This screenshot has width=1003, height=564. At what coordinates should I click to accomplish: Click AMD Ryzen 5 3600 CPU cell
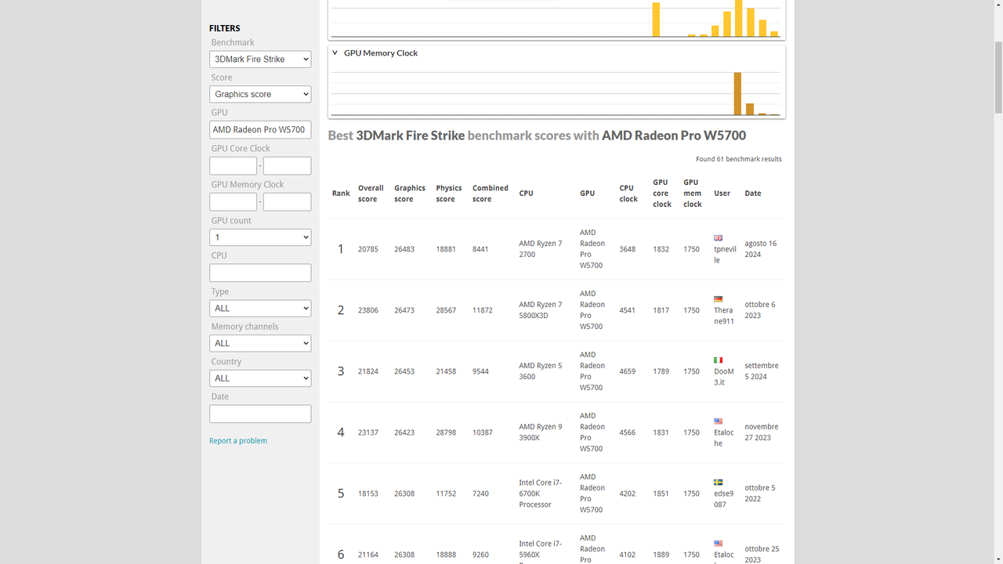coord(541,371)
